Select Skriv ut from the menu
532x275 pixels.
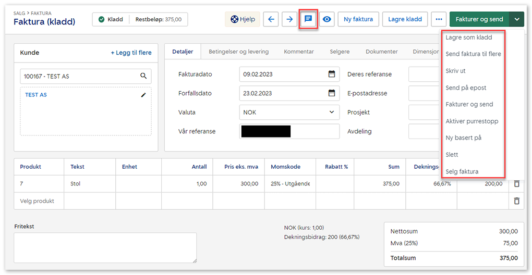(x=455, y=71)
